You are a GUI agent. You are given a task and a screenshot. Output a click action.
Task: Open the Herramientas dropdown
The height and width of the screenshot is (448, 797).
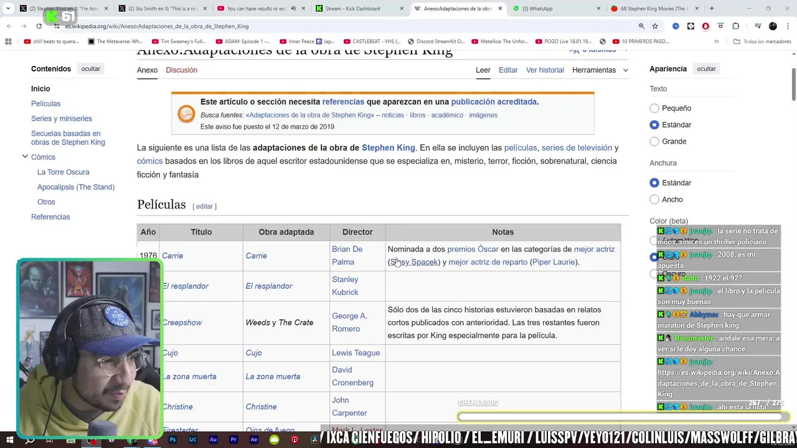tap(600, 70)
